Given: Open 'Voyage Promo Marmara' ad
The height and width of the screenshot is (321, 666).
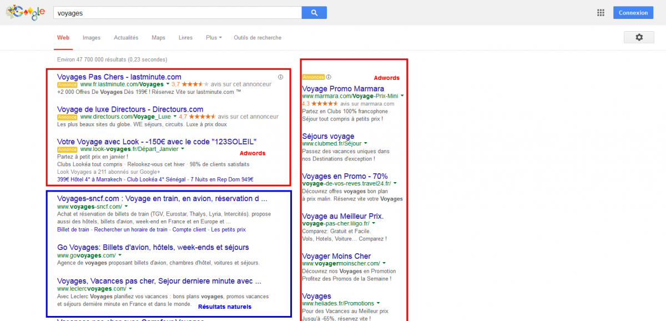Looking at the screenshot, I should point(343,88).
